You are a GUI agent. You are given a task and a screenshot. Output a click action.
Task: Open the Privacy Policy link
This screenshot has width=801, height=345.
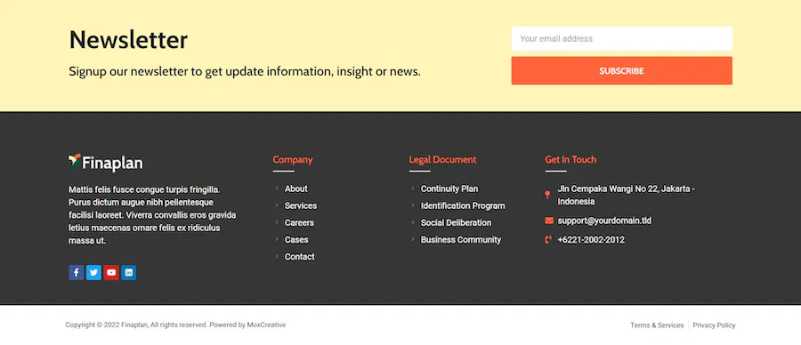tap(714, 325)
